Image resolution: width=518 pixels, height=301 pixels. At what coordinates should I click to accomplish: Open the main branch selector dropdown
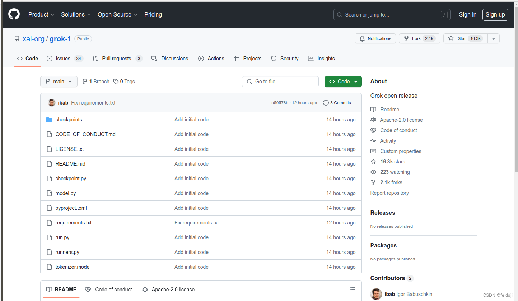coord(59,82)
